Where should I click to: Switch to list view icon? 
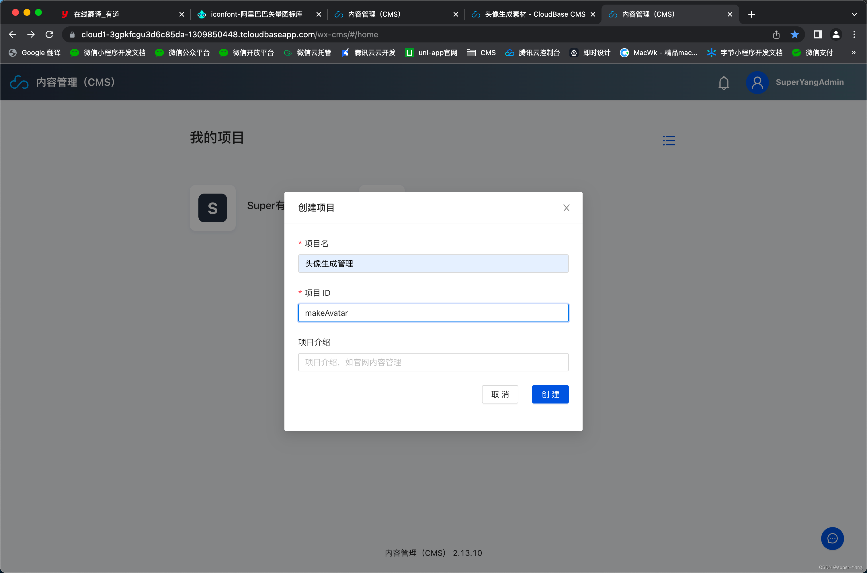(669, 141)
